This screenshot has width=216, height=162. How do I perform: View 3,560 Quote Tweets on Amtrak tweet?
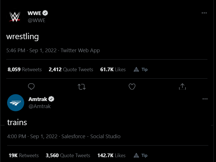[68, 155]
